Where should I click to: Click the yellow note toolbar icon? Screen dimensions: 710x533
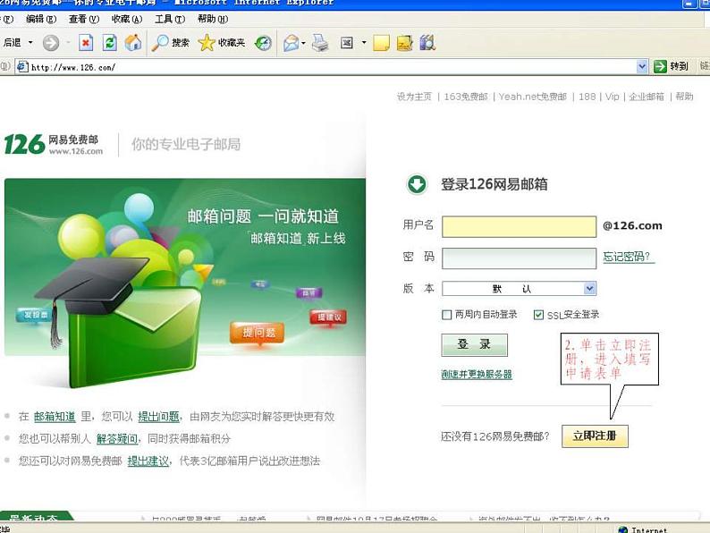click(381, 43)
